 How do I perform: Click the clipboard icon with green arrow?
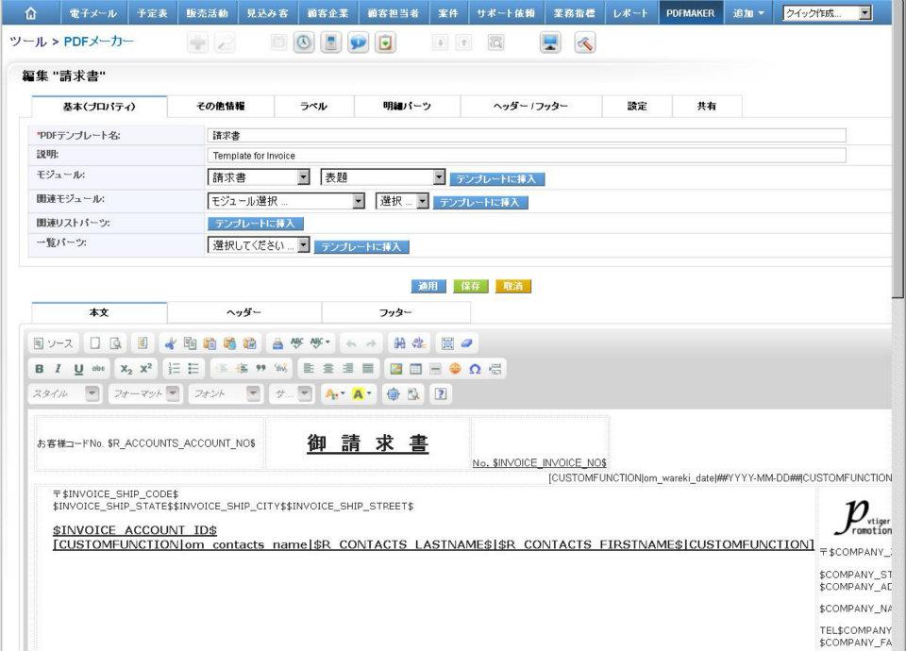pos(385,42)
